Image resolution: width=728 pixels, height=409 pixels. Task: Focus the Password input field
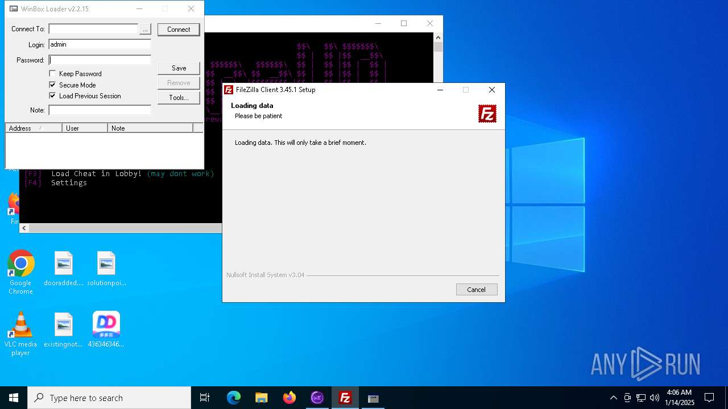100,60
